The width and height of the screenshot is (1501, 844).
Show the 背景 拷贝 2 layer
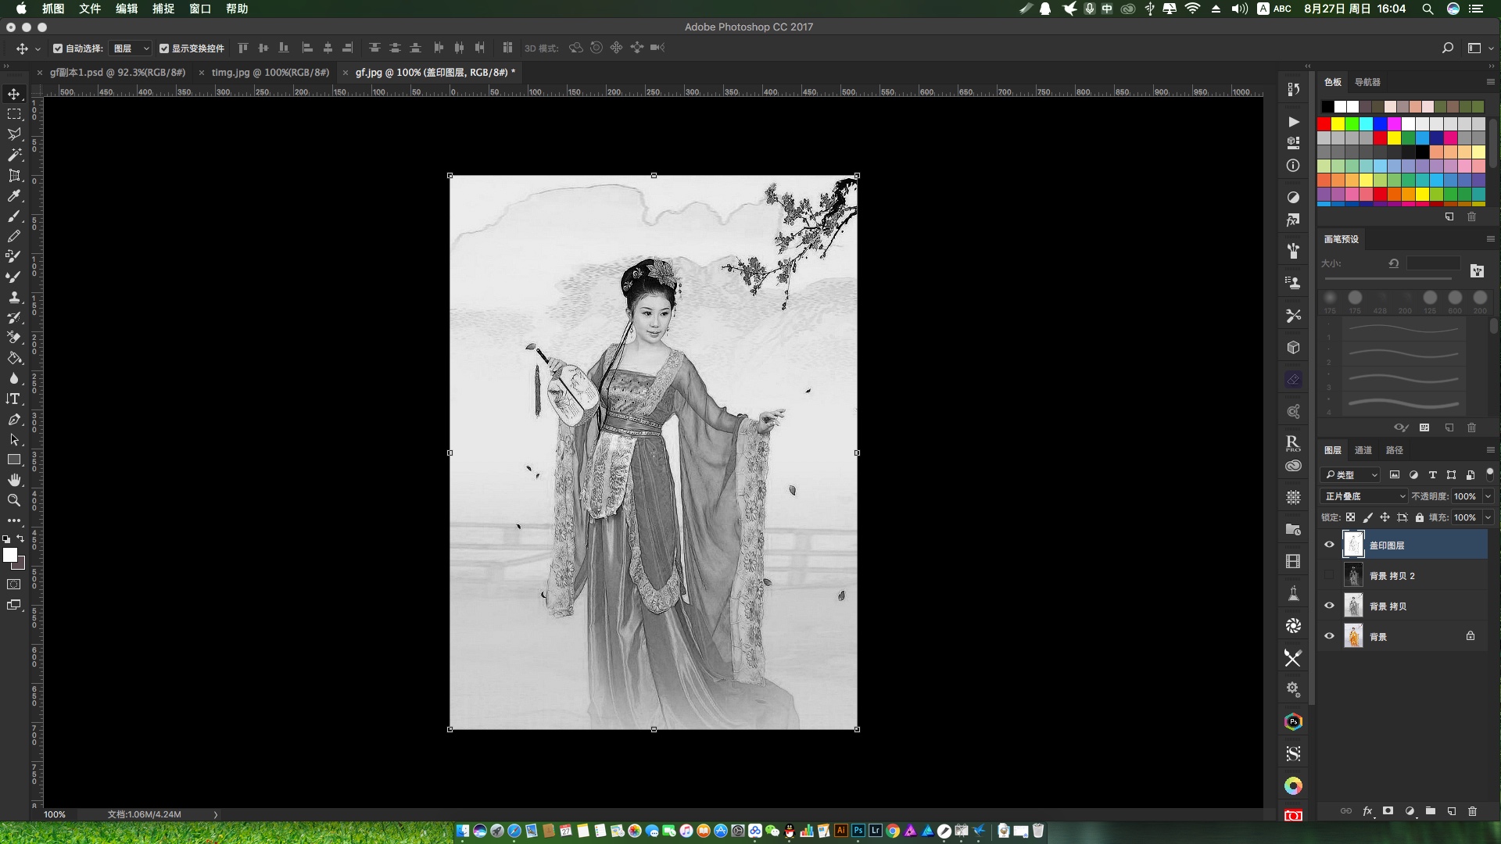pyautogui.click(x=1329, y=575)
